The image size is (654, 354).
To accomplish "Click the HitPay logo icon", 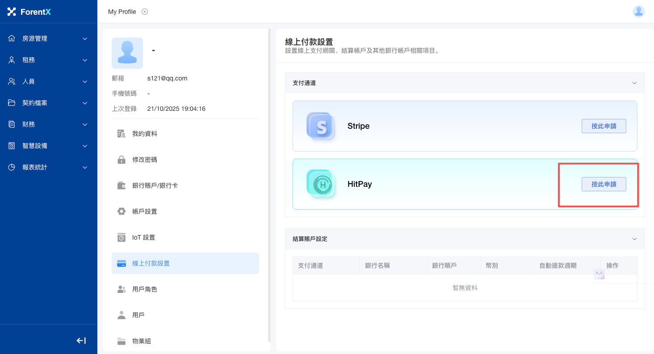I will tap(321, 184).
